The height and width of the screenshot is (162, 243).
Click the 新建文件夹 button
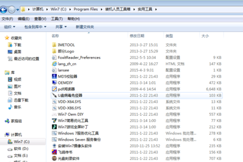click(x=85, y=27)
